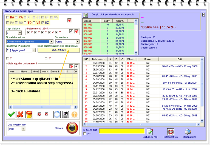
Task: Open the Sorte minima dropdown
Action: coord(78,42)
